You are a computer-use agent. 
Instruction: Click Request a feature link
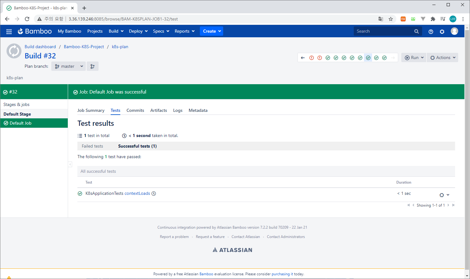click(x=210, y=237)
